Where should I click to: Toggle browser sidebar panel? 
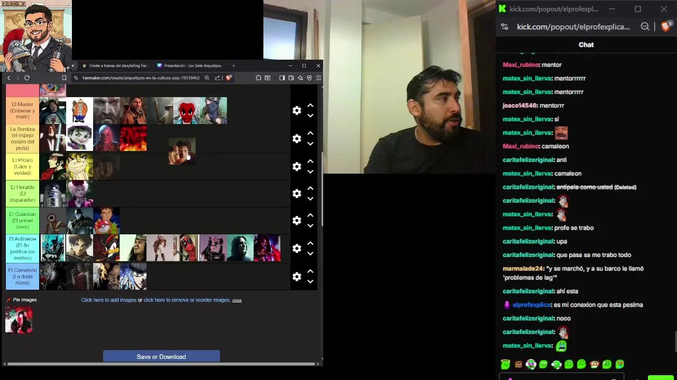coord(282,78)
